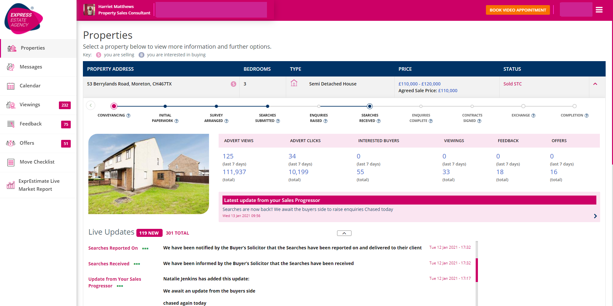Click the Properties house icon in sidebar

(x=12, y=48)
